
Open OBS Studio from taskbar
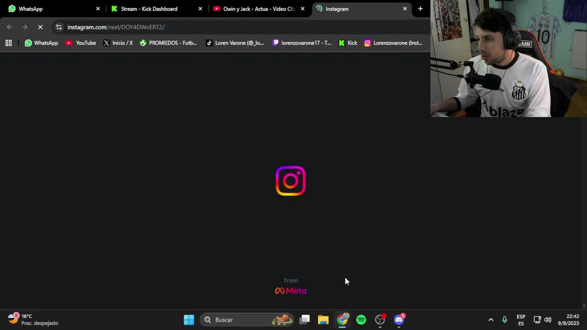click(x=380, y=319)
